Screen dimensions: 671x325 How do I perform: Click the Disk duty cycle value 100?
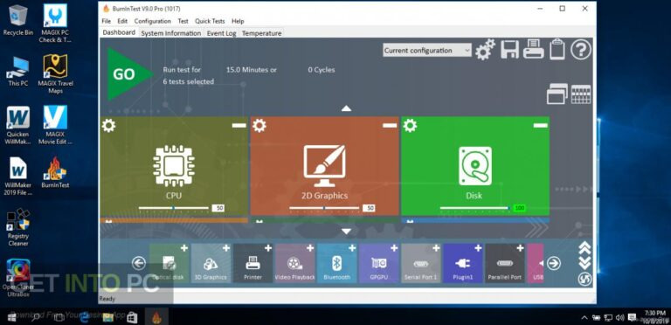(520, 208)
